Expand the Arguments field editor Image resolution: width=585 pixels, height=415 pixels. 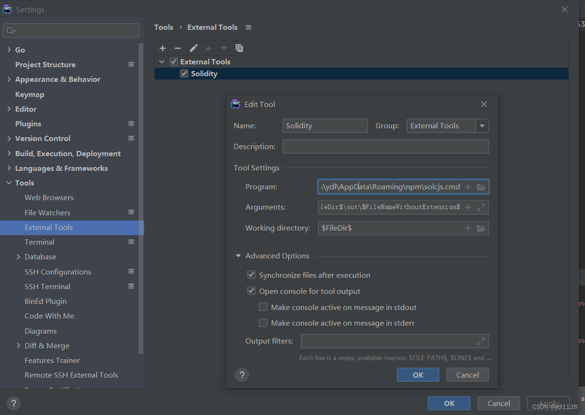(x=481, y=207)
